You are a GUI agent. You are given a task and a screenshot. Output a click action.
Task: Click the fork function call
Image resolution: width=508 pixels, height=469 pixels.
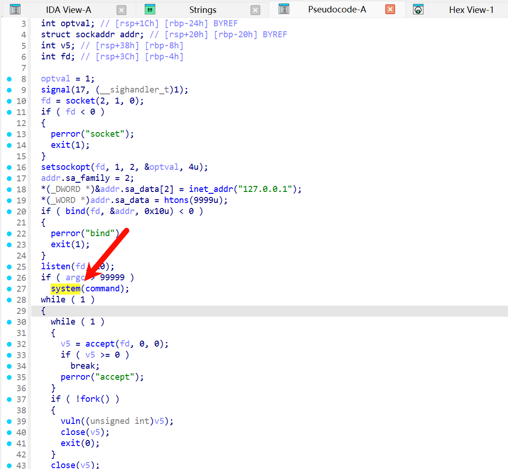click(x=91, y=399)
